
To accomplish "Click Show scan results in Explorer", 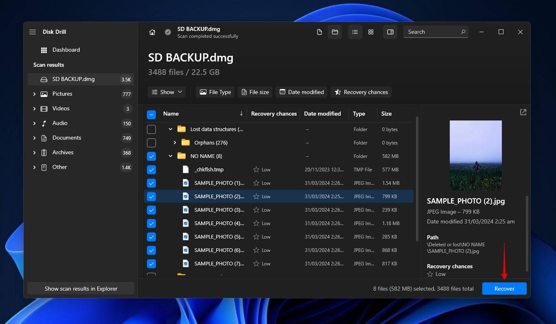I will [x=81, y=289].
